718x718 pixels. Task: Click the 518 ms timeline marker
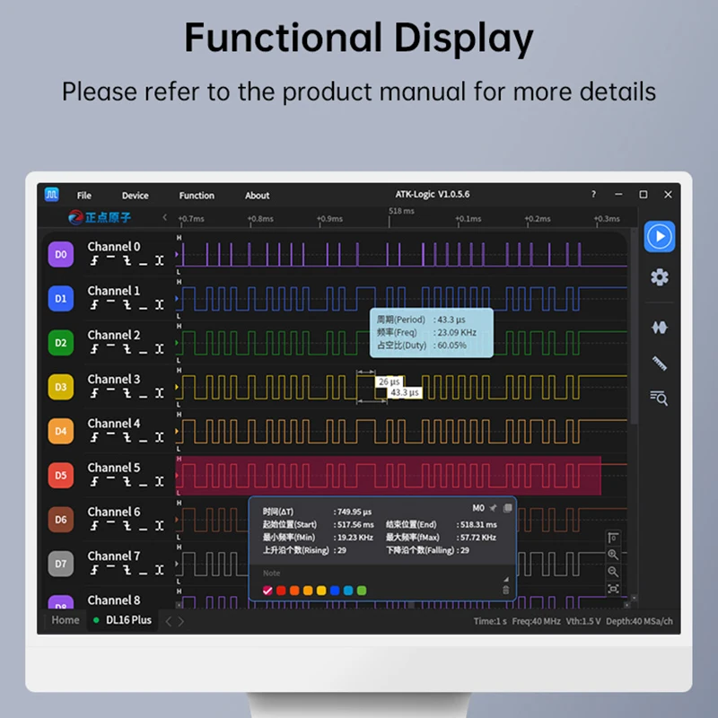tap(401, 211)
